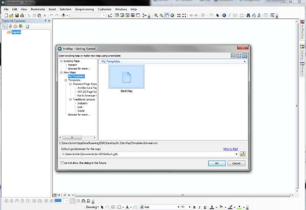Viewport: 306px width, 210px height.
Task: Open the Python window icon
Action: [138, 15]
